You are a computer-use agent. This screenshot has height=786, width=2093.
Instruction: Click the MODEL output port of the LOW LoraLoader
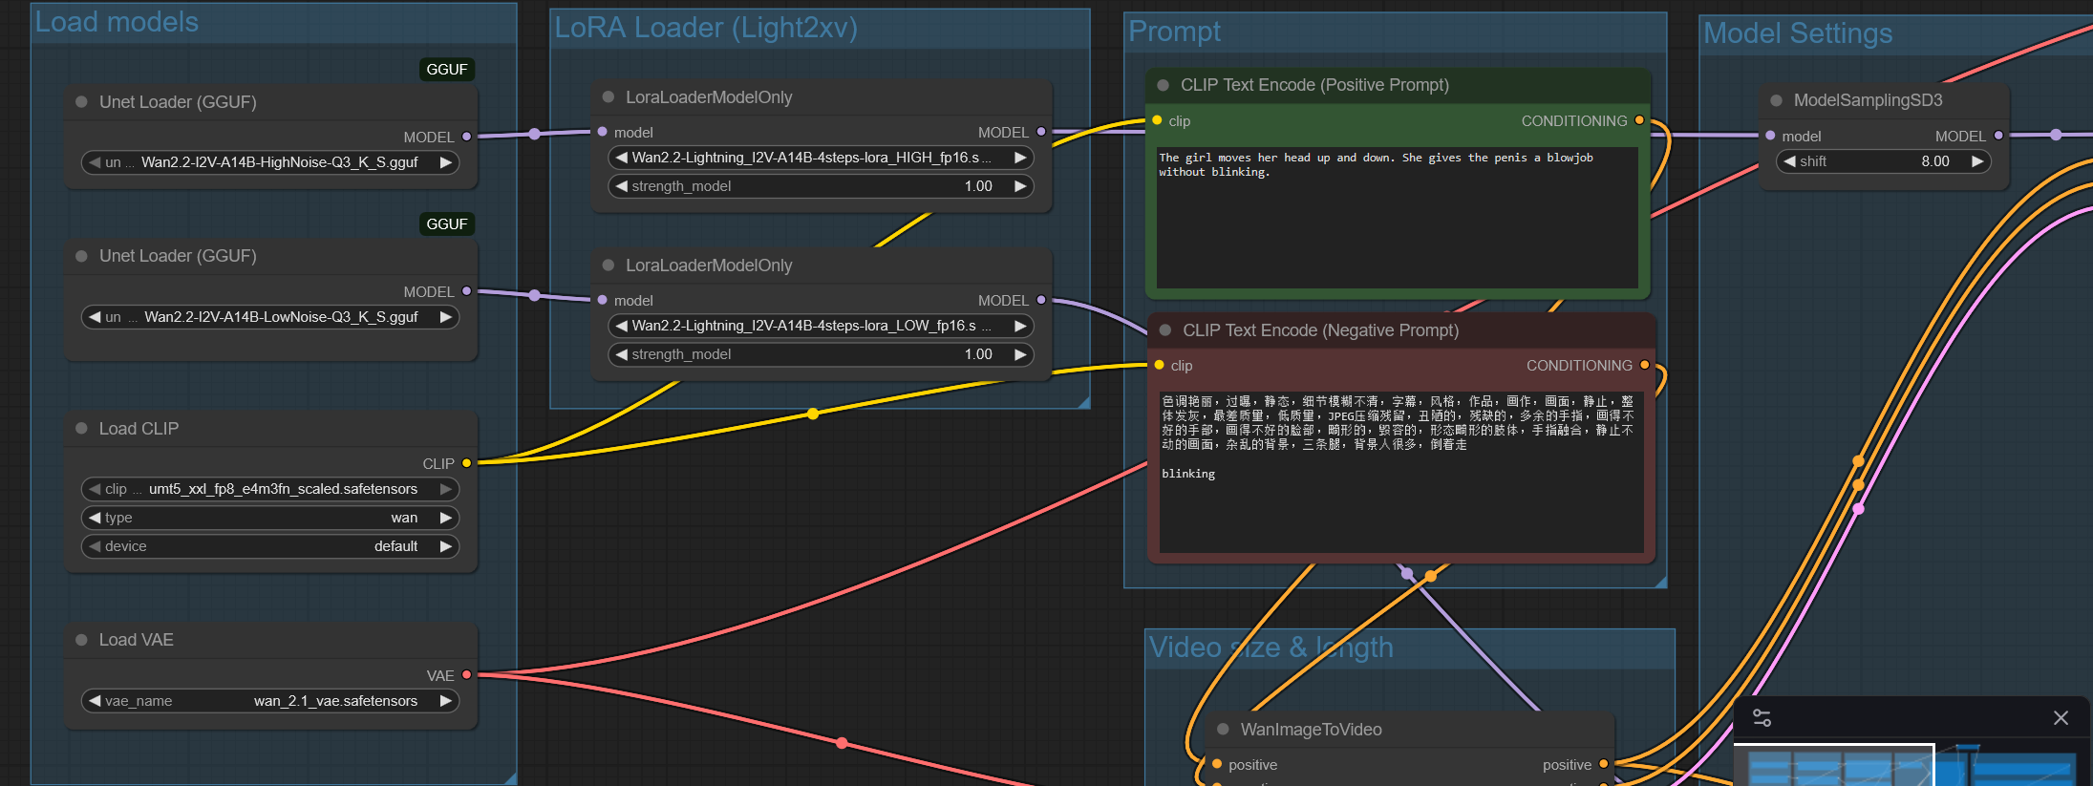tap(1041, 300)
